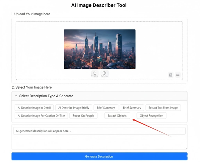Click the Drag & Drop icon under the image

click(x=104, y=74)
